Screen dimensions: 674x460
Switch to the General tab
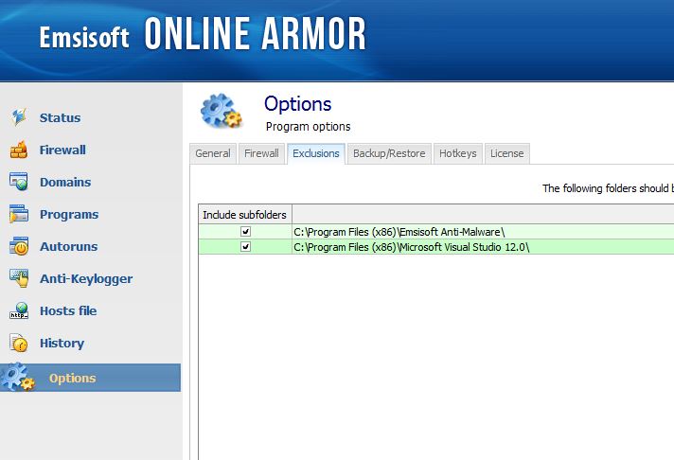(213, 153)
